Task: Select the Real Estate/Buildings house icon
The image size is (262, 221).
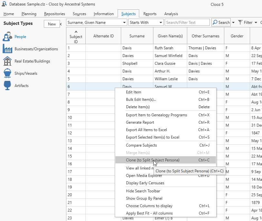Action: click(7, 61)
